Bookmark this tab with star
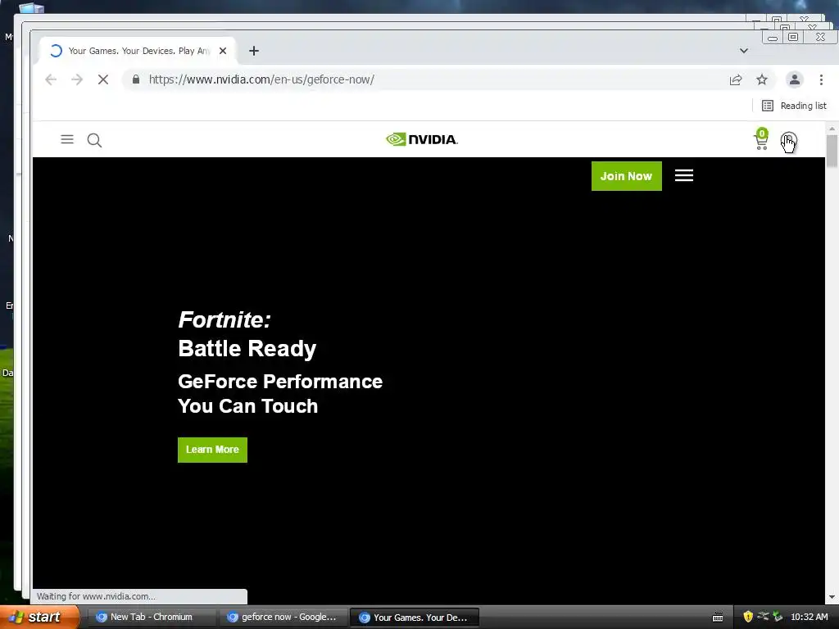 click(x=762, y=79)
